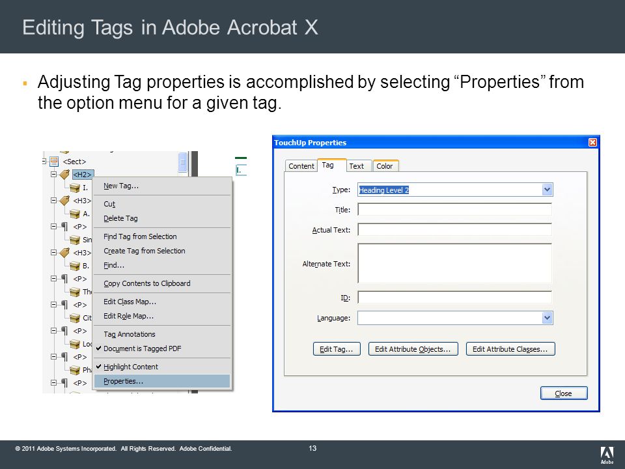This screenshot has width=625, height=469.
Task: Collapse the <P> node containing 'Ph'
Action: (x=54, y=357)
